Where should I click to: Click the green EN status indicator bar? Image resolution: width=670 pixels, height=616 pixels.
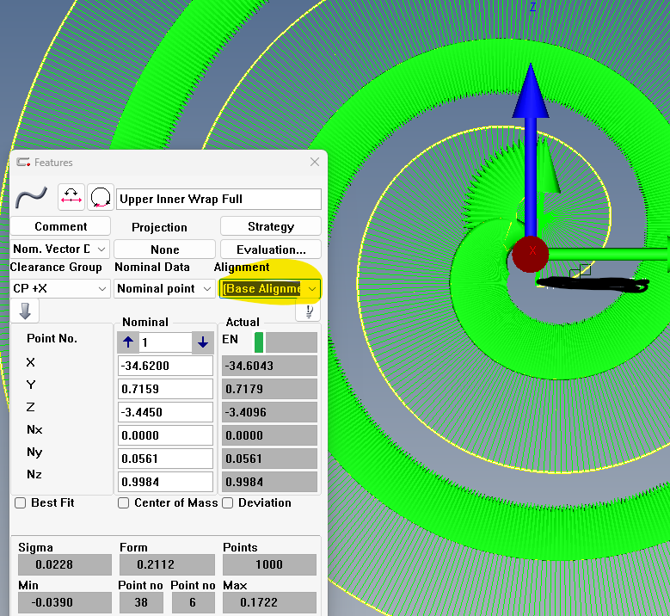pos(259,342)
